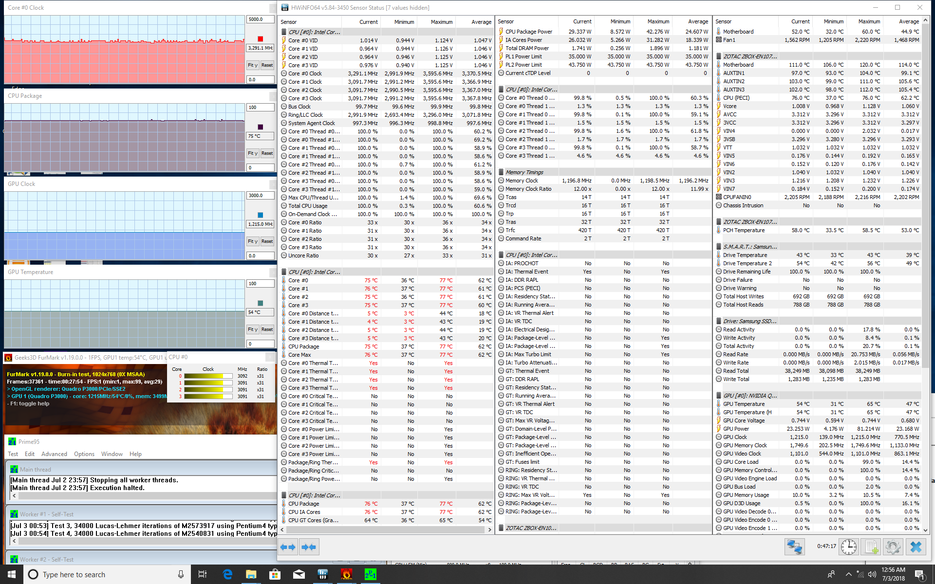
Task: Click the blue X close sensors icon
Action: click(916, 547)
